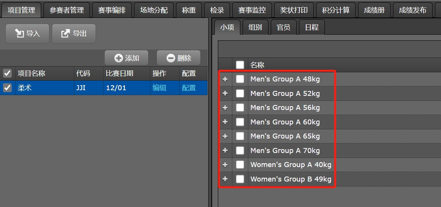Check the Men's Group A 52kg checkbox
Screen dimensions: 441x207
click(x=240, y=93)
